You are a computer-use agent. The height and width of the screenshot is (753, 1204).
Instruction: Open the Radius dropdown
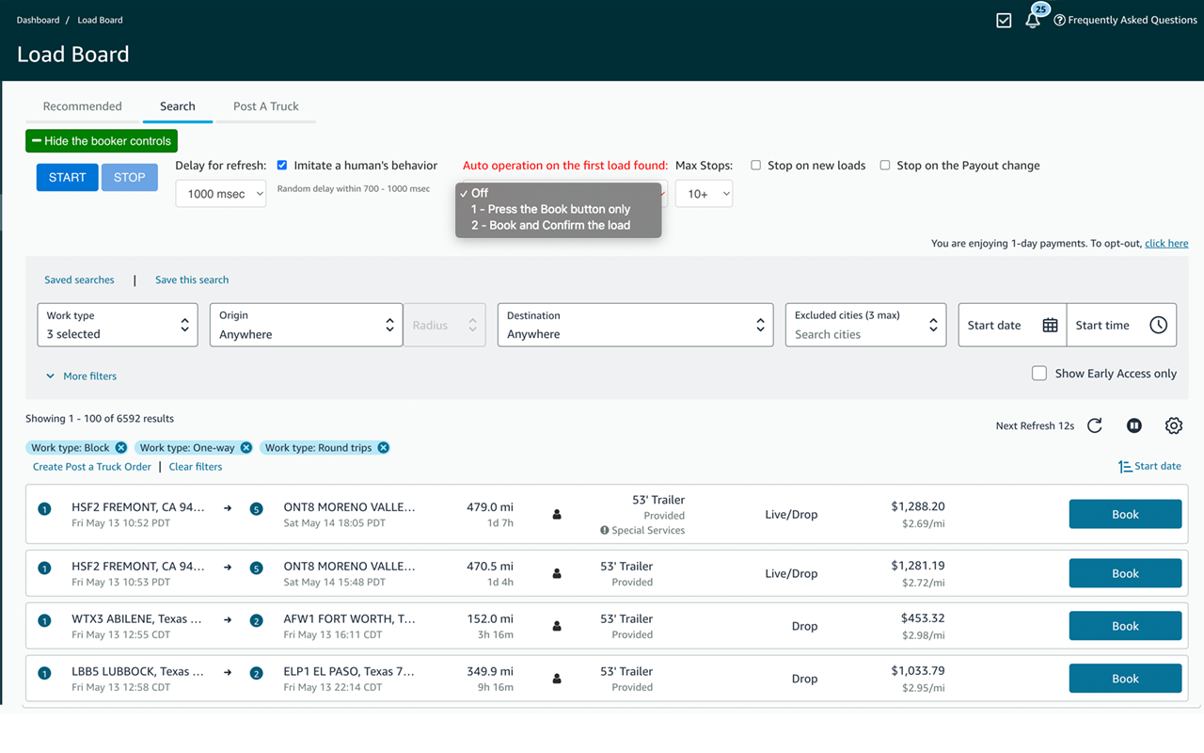(x=445, y=325)
